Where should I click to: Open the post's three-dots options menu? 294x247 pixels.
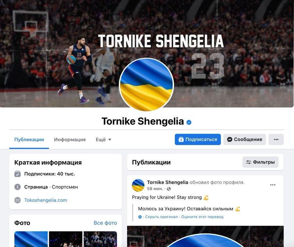(x=273, y=185)
